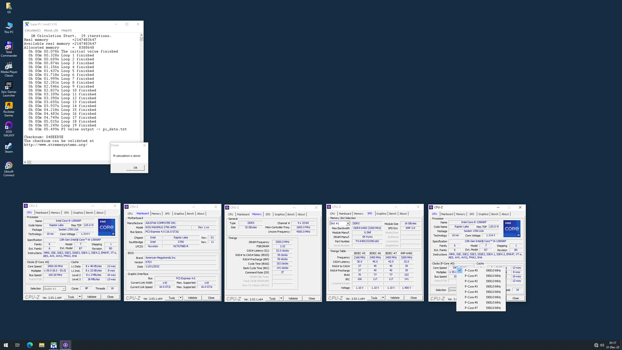Launch Microsoft Edge from the taskbar

point(30,345)
